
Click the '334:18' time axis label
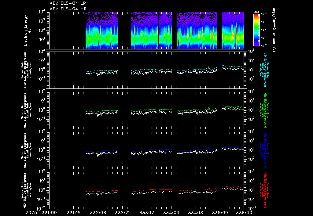tap(195, 213)
